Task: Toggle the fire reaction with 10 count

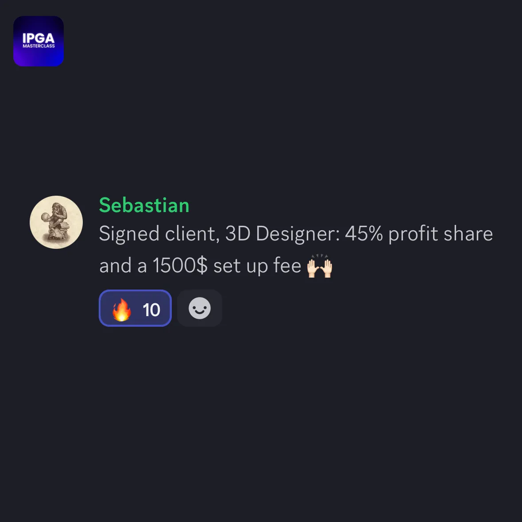Action: pos(135,308)
